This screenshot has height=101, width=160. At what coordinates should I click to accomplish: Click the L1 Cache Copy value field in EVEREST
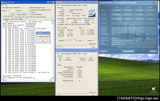coord(139,15)
